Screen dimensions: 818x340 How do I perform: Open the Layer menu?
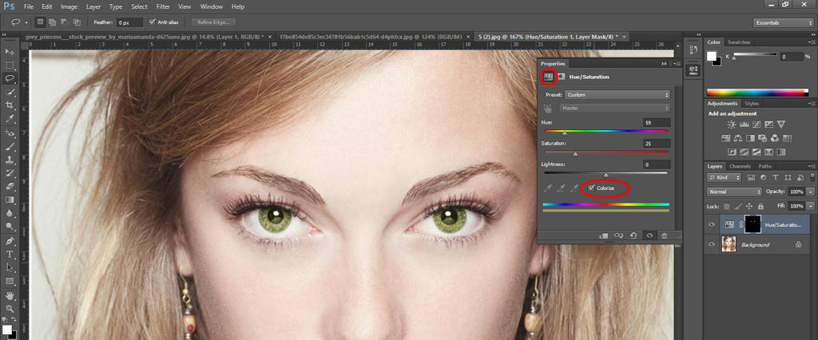(93, 6)
